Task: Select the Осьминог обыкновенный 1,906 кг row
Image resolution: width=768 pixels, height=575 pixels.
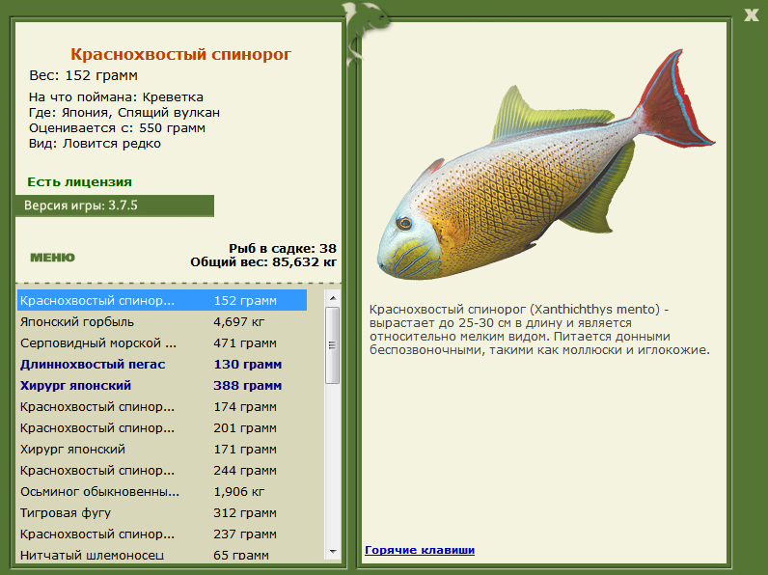Action: click(162, 492)
